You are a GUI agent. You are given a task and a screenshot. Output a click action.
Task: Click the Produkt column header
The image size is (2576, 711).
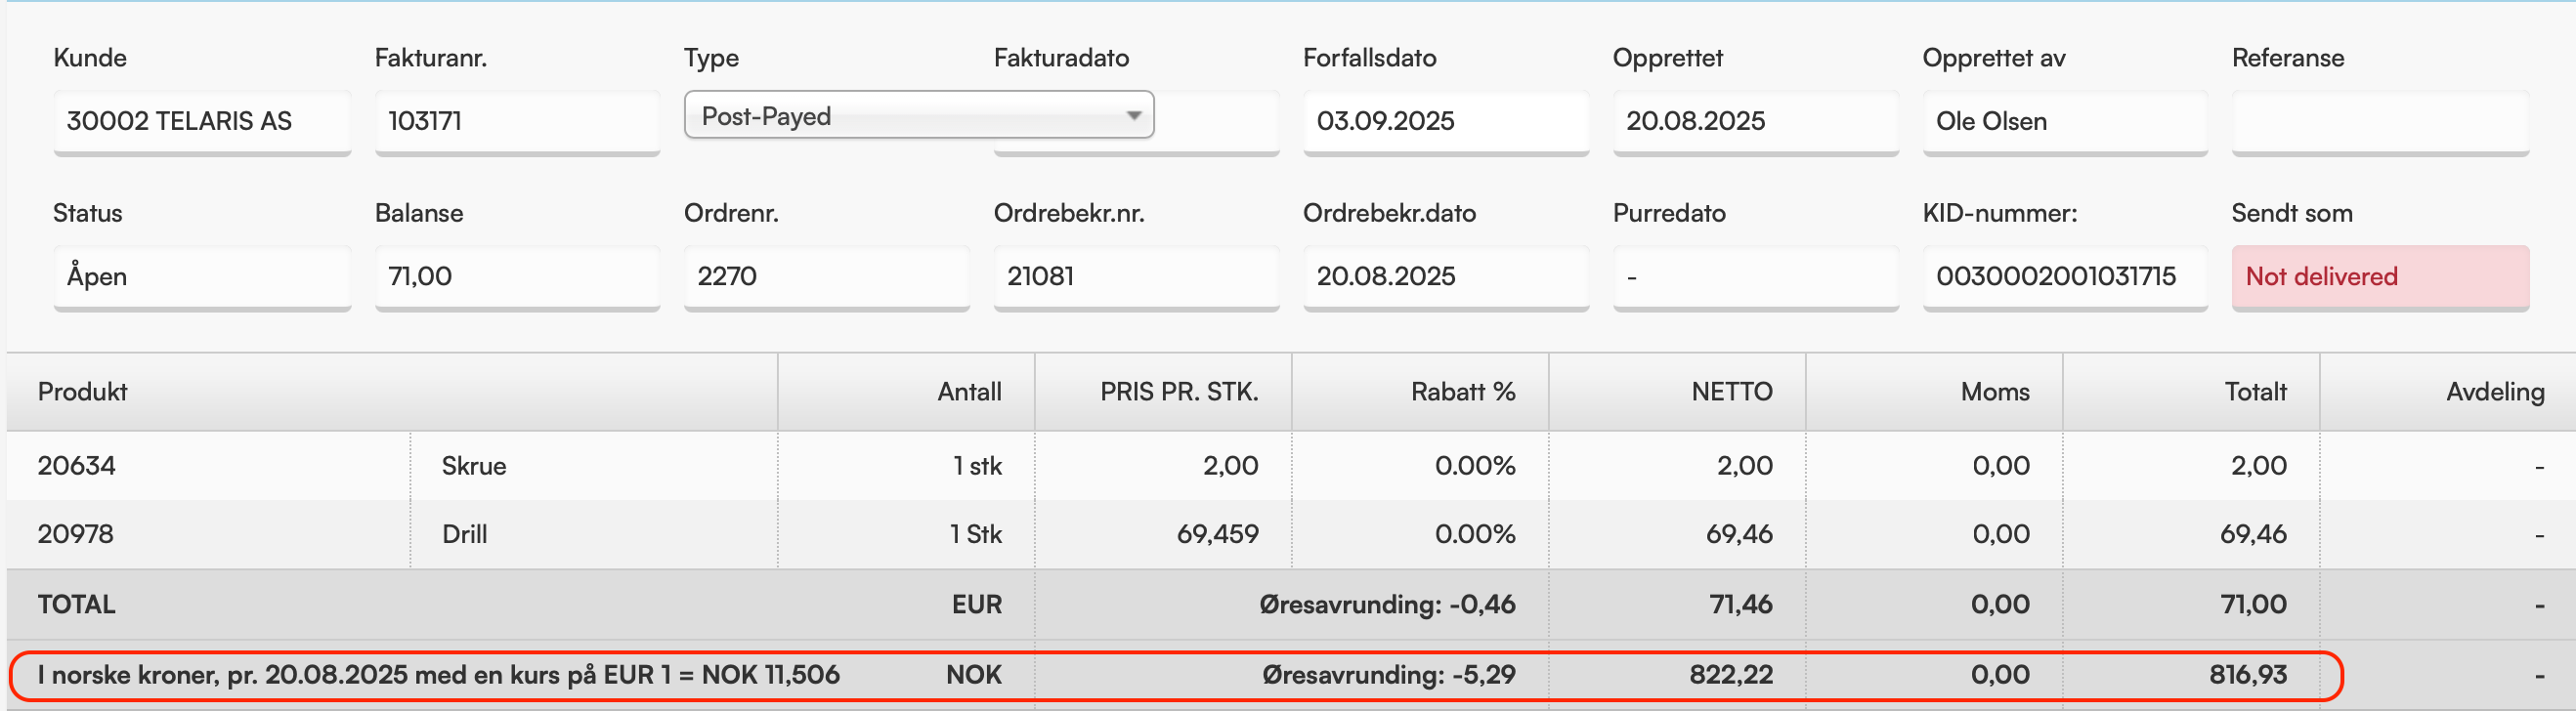(82, 392)
